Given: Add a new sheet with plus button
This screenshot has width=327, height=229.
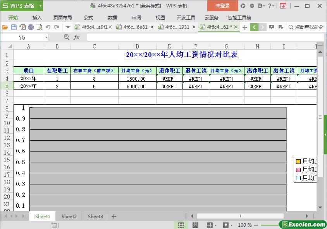Looking at the screenshot, I should (x=114, y=216).
